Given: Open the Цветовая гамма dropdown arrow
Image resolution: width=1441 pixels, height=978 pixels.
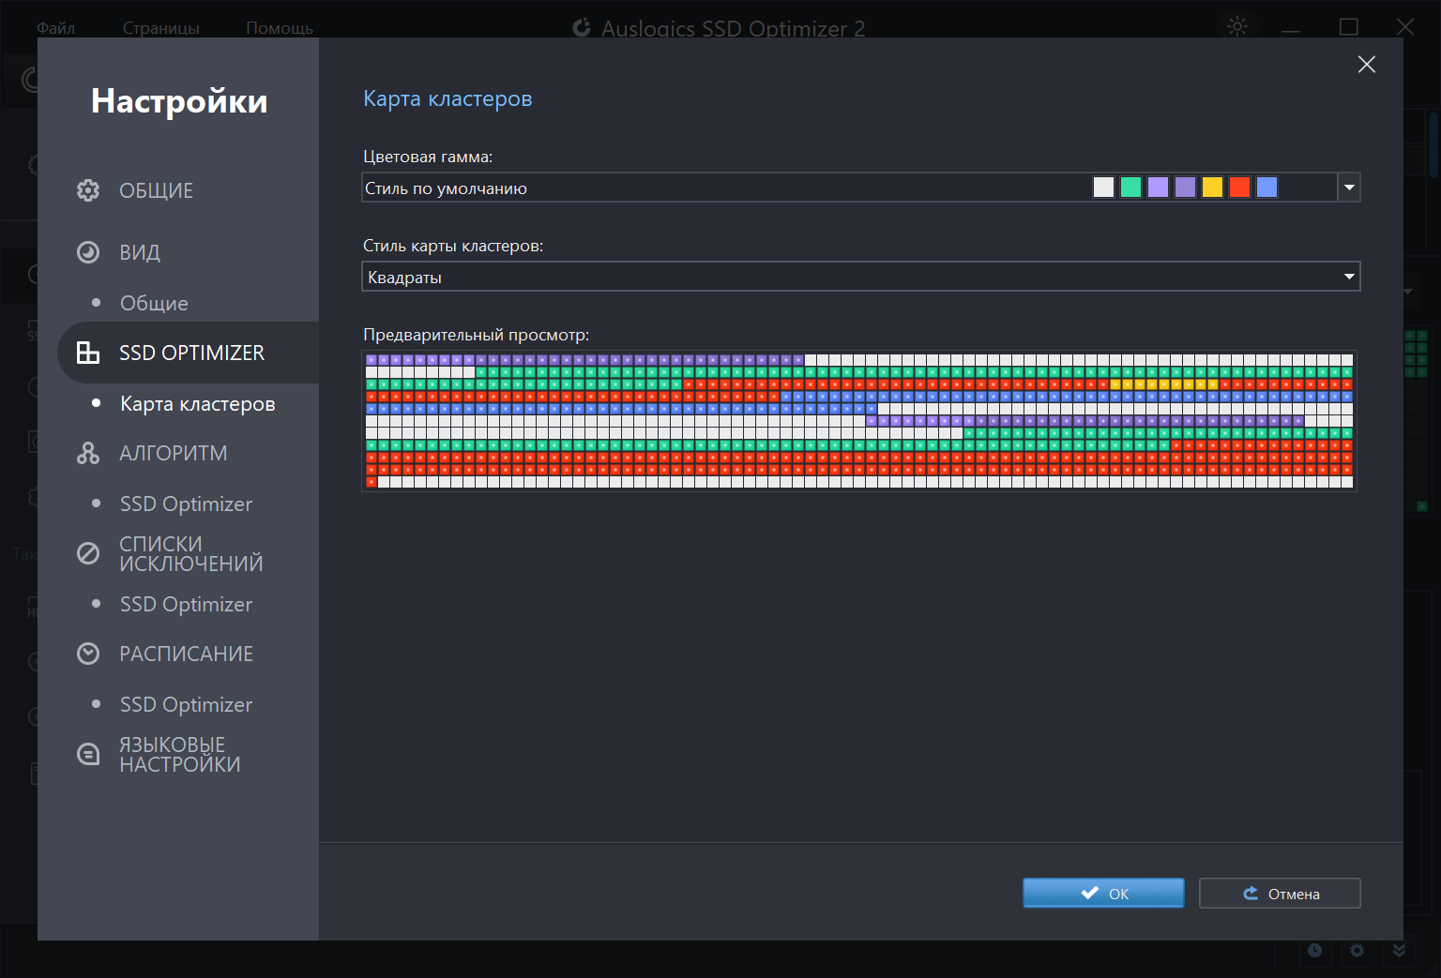Looking at the screenshot, I should coord(1348,188).
